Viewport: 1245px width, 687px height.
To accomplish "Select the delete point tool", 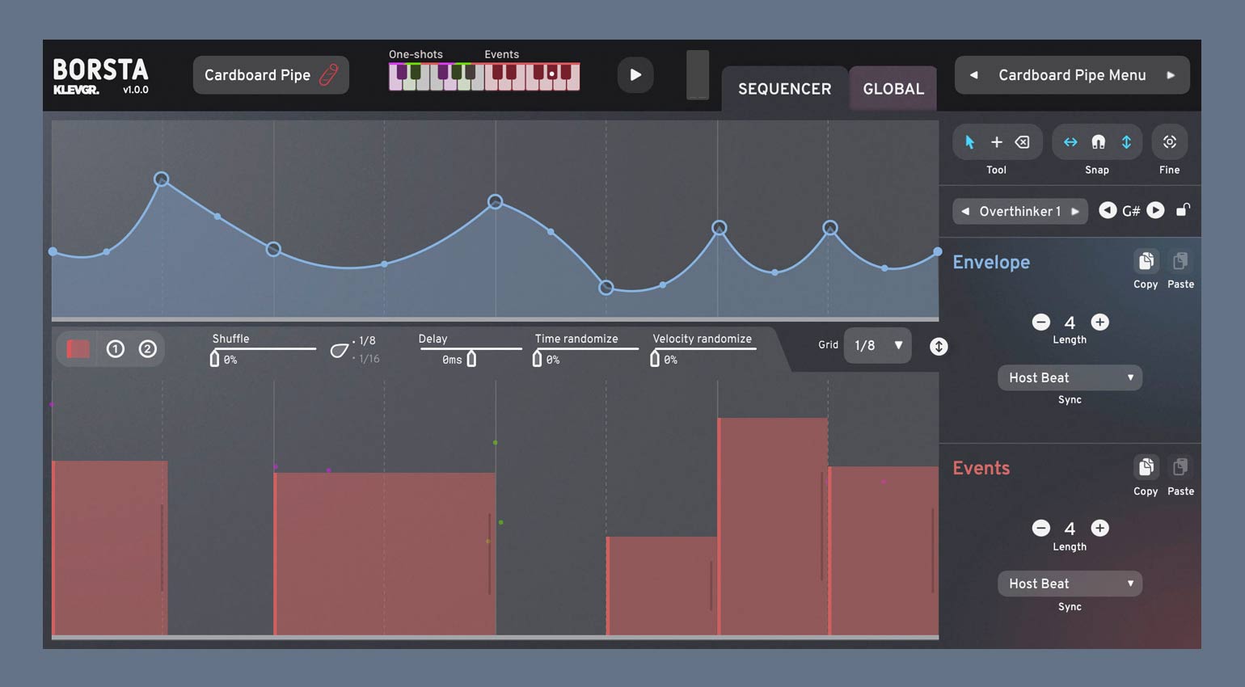I will click(x=1023, y=142).
